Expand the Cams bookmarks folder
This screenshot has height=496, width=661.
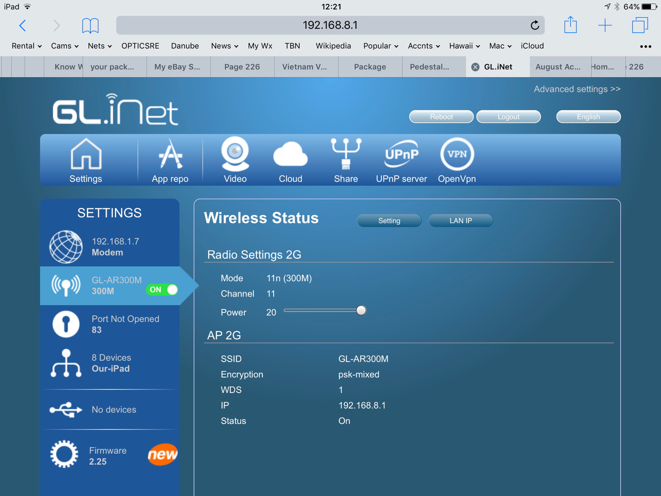[65, 46]
